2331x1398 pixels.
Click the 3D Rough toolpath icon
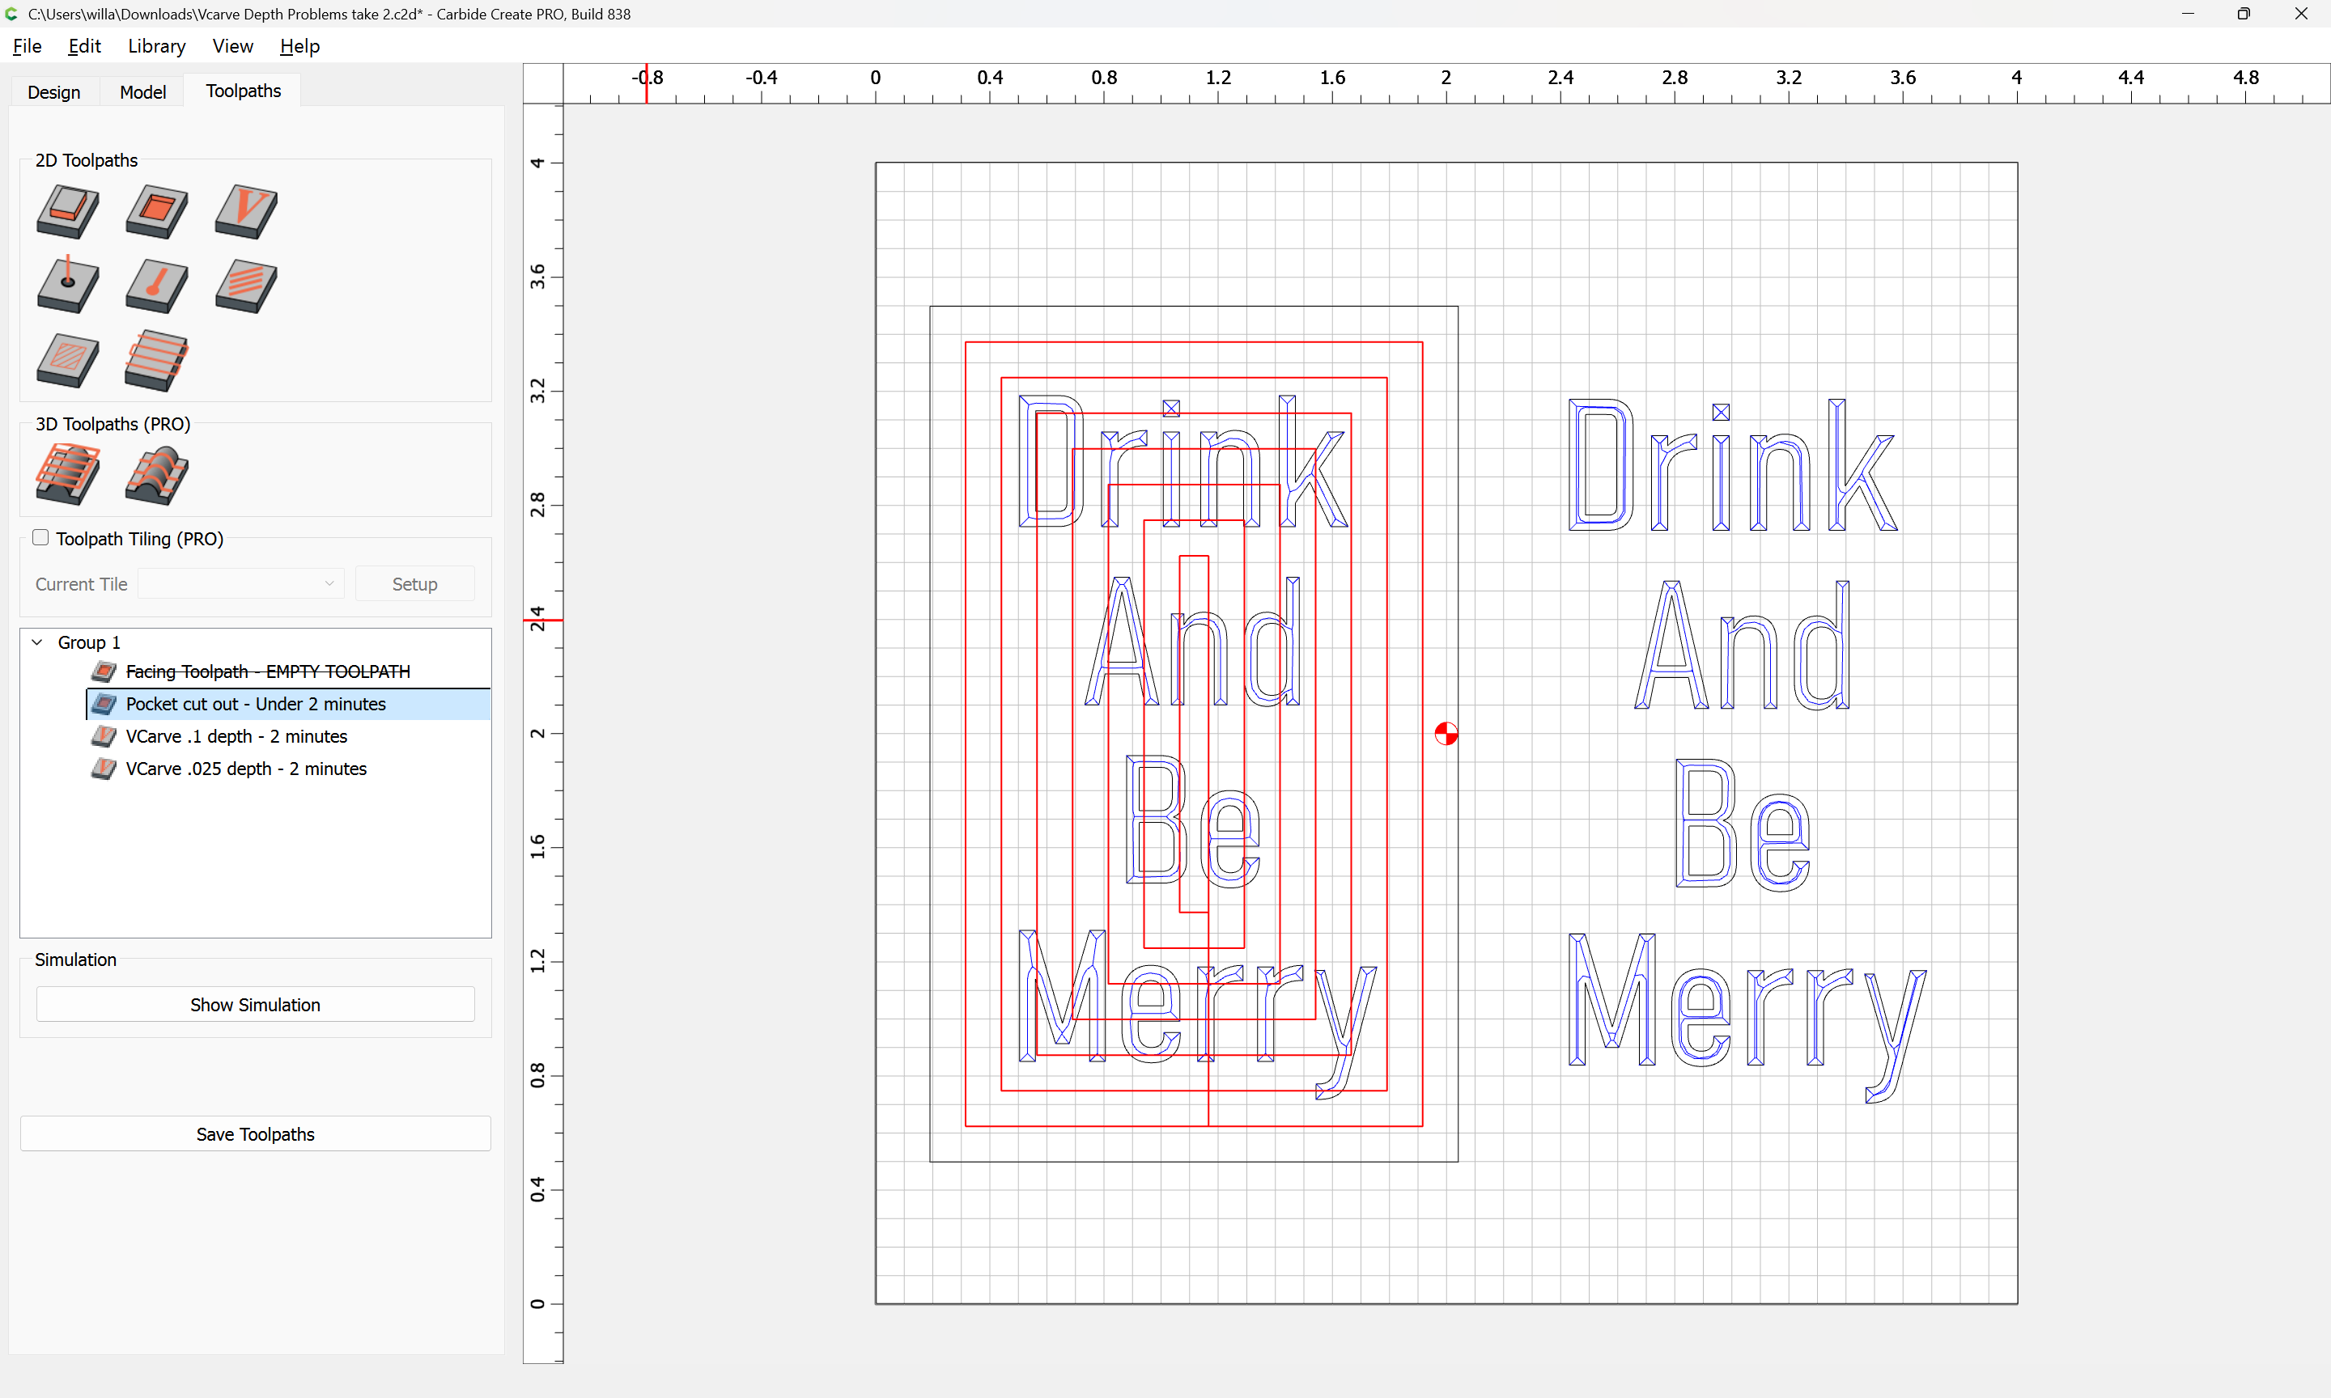68,474
